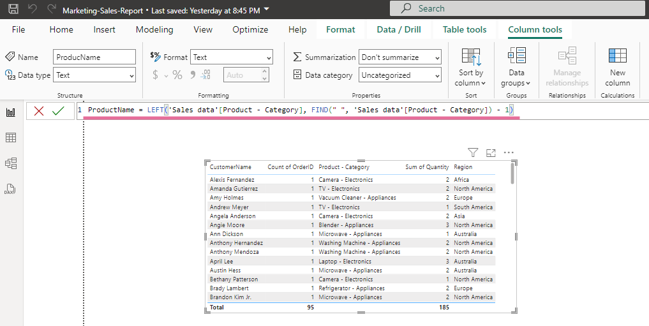Click the Laptop - Electronics cell
649x326 pixels.
pos(345,262)
